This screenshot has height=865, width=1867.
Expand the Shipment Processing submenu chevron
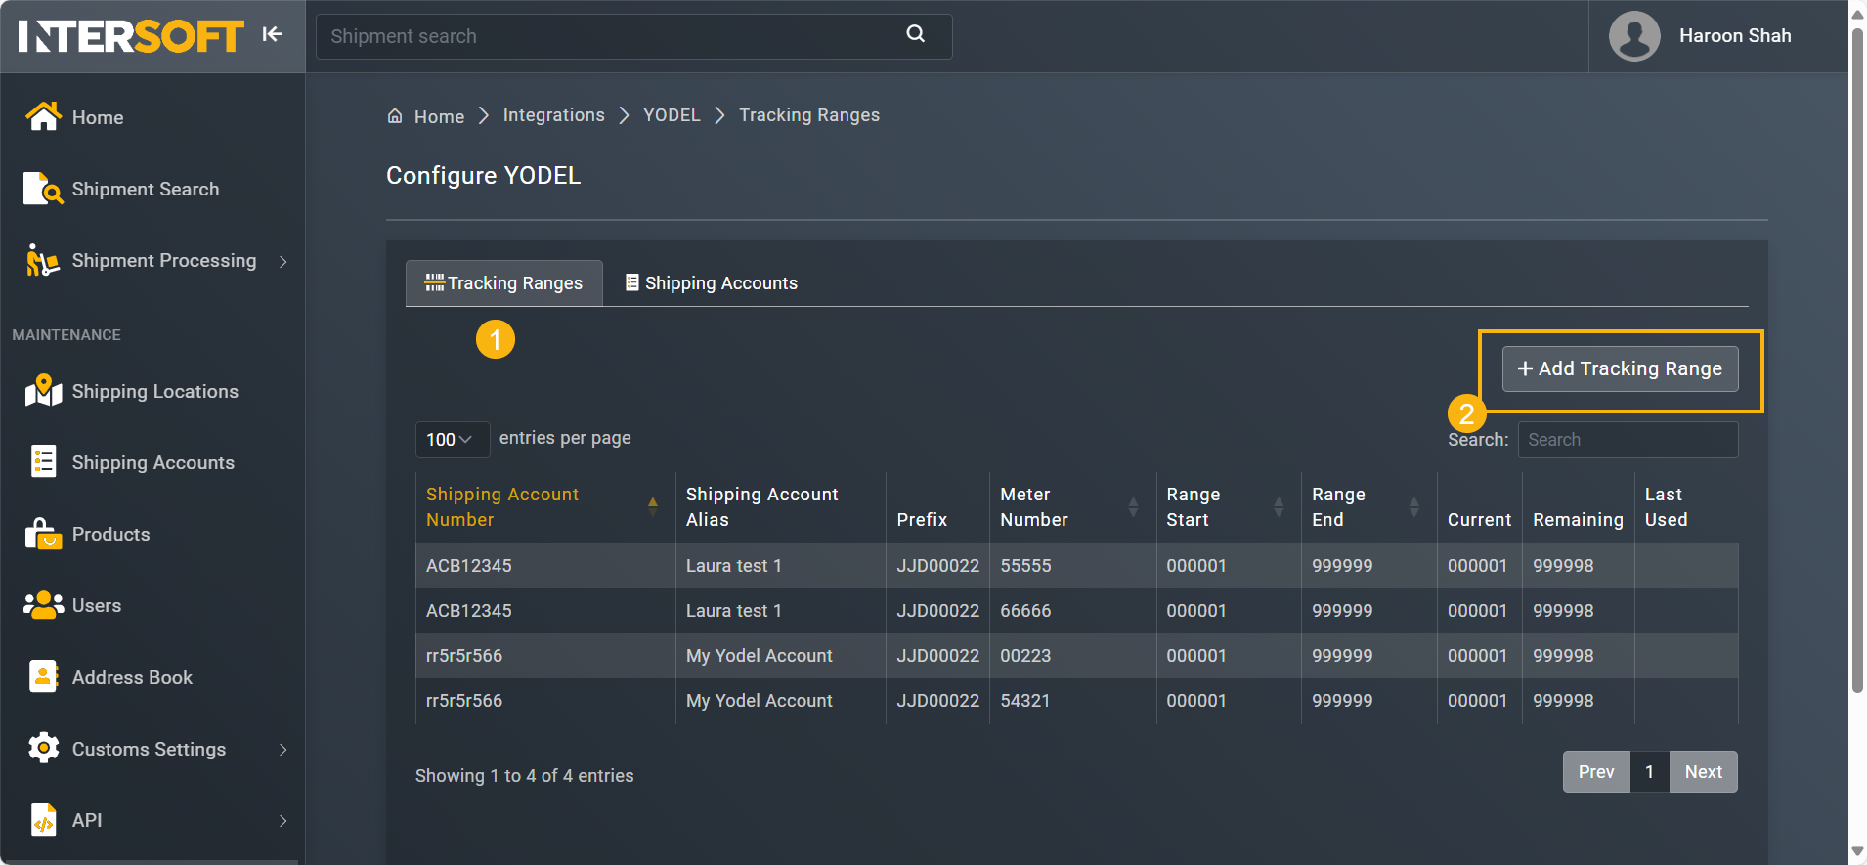283,261
